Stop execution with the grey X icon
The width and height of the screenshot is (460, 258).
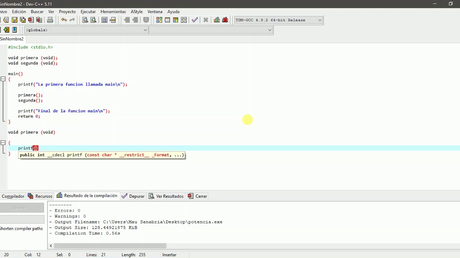(x=206, y=20)
